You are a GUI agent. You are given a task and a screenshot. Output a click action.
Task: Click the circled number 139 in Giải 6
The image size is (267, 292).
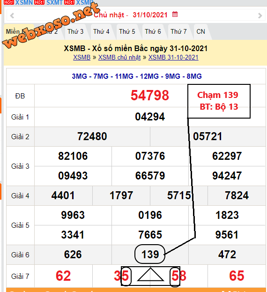(x=150, y=254)
